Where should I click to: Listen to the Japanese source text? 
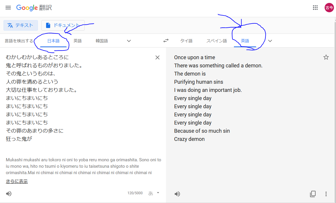pos(8,194)
